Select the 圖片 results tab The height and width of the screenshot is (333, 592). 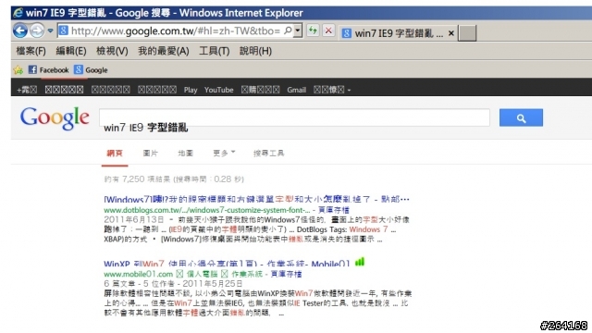(x=150, y=154)
